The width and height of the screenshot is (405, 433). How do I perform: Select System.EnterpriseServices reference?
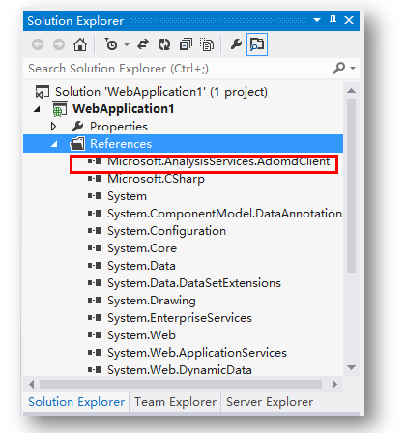point(180,318)
